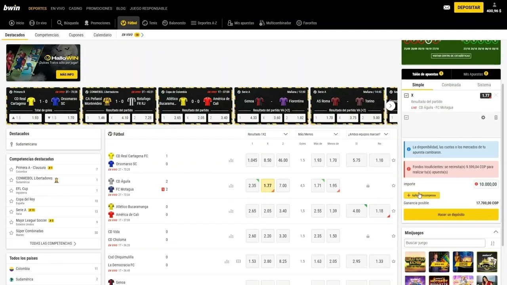Open the Tenis sports section
The image size is (507, 285).
[150, 23]
